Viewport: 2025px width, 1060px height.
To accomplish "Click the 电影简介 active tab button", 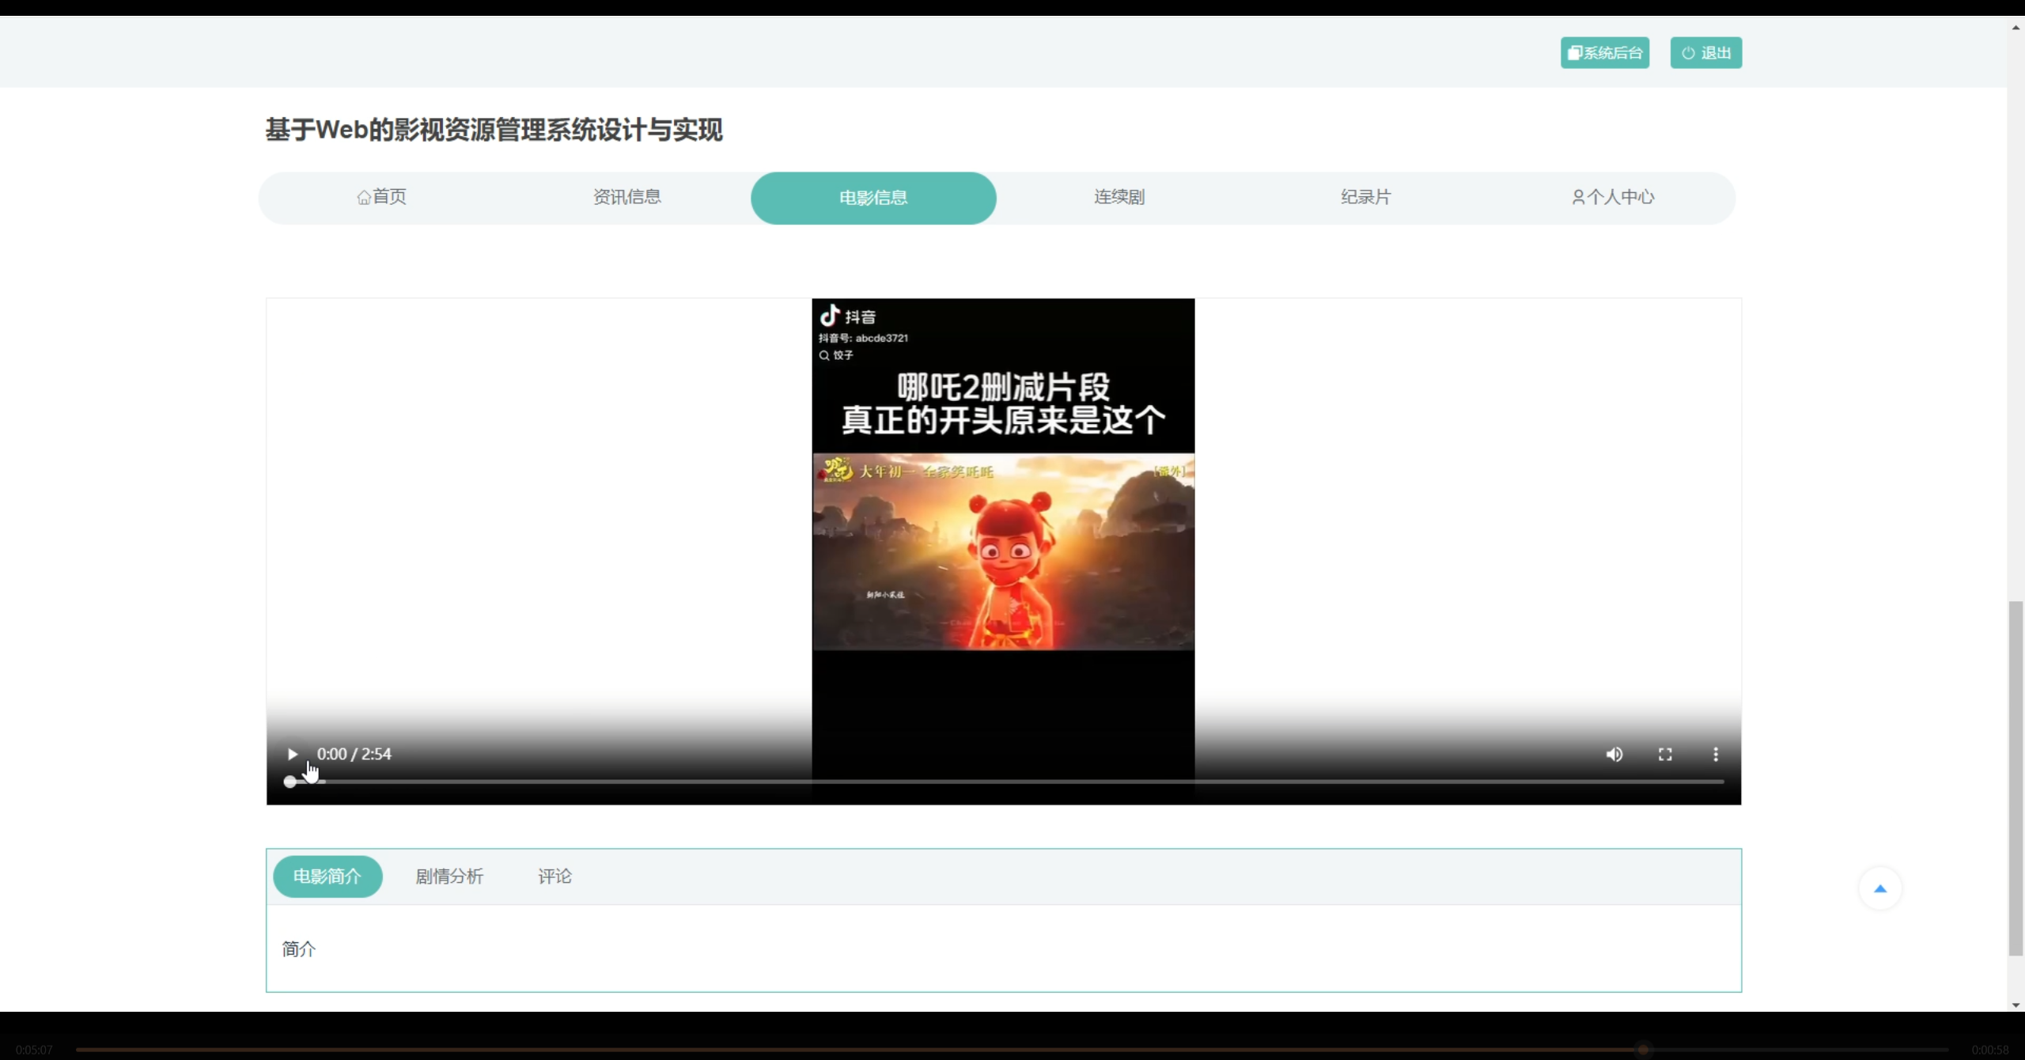I will (x=327, y=876).
